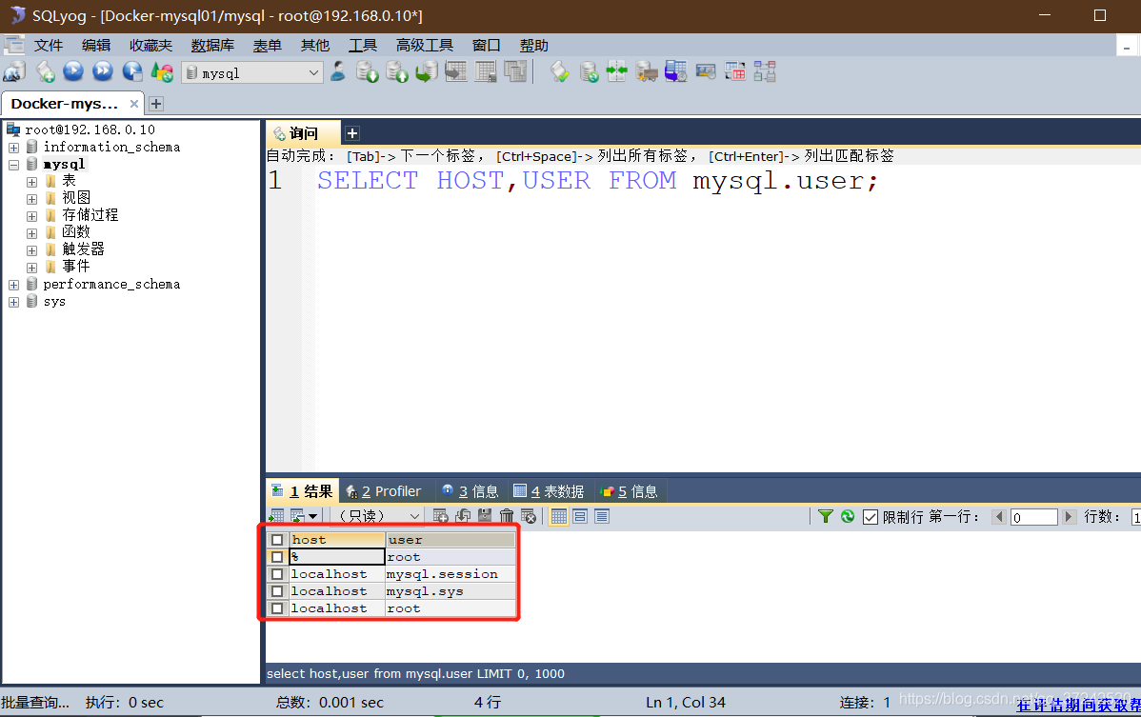
Task: Close the Docker-mys... connection tab
Action: click(134, 104)
